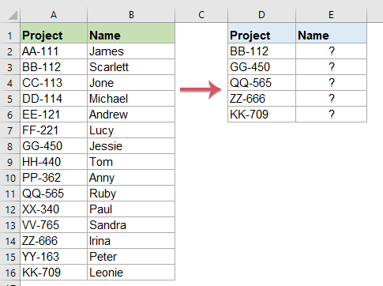Select row 8 header

[x=10, y=146]
